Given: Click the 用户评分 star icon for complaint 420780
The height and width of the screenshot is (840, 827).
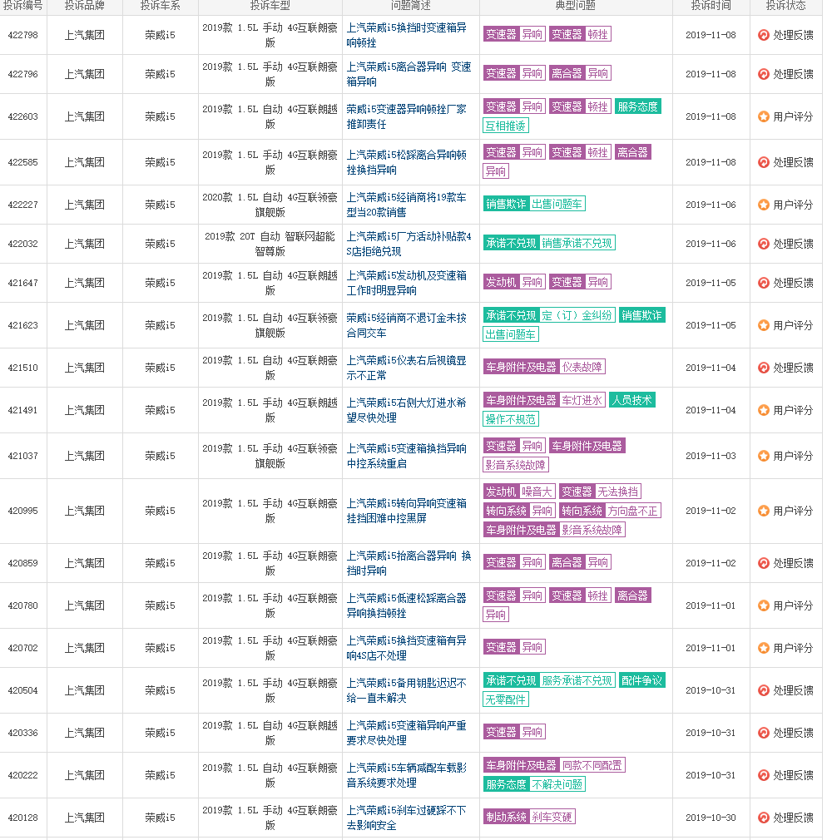Looking at the screenshot, I should 763,605.
